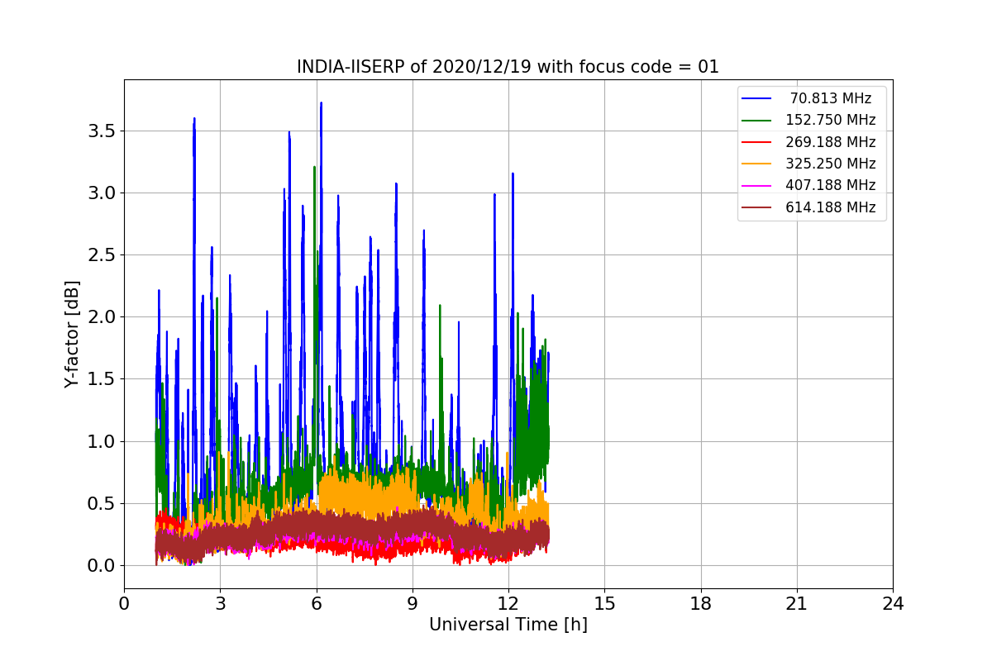Click the magenta legend line swatch
Screen dimensions: 992x661
[757, 185]
